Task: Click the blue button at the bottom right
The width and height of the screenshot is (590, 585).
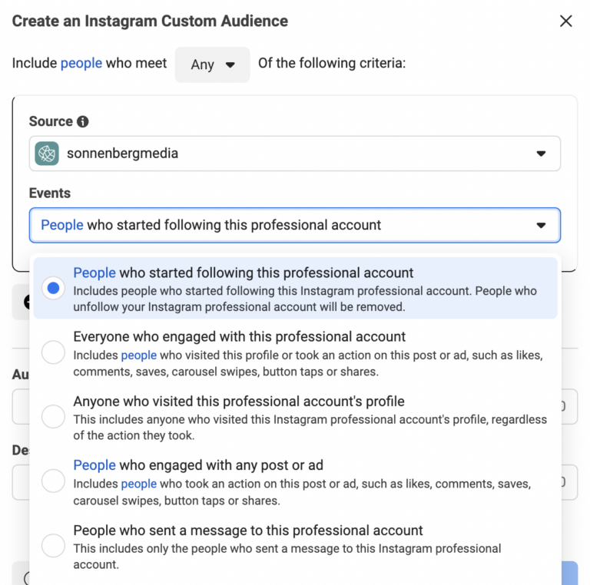Action: tap(568, 573)
